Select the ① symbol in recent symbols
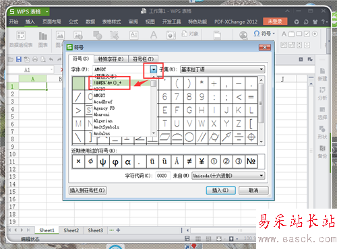337x249 pixels. point(214,162)
